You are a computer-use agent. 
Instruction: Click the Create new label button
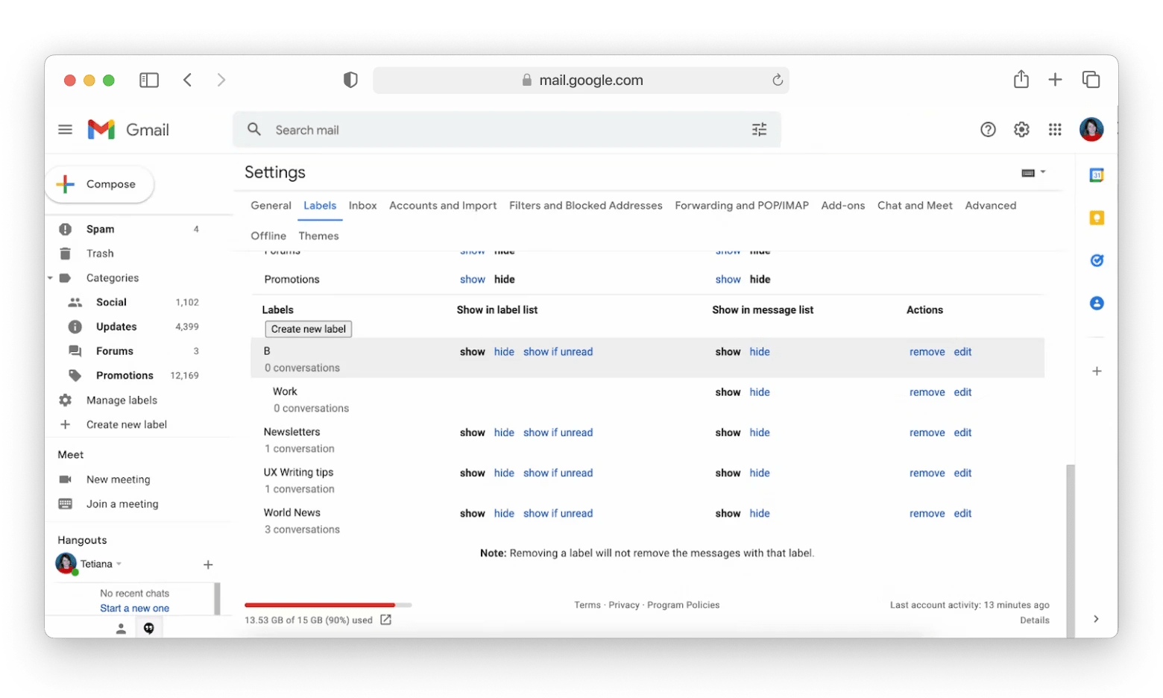(x=308, y=329)
